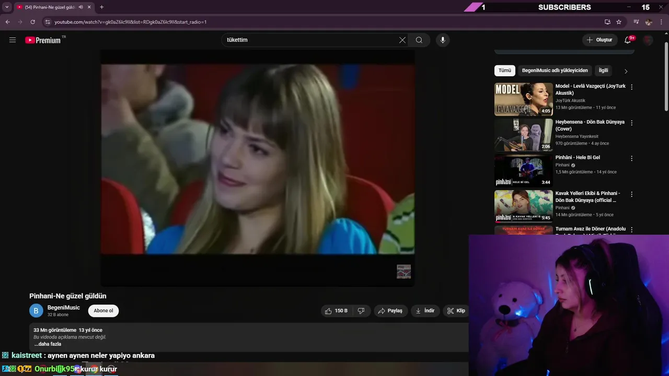Open options for Pinhâni - Hele Bi Gel
Image resolution: width=669 pixels, height=376 pixels.
[631, 158]
